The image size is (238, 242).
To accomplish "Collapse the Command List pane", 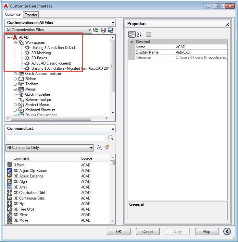I will (x=113, y=129).
